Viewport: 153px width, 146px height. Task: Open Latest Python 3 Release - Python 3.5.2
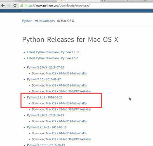(52, 58)
